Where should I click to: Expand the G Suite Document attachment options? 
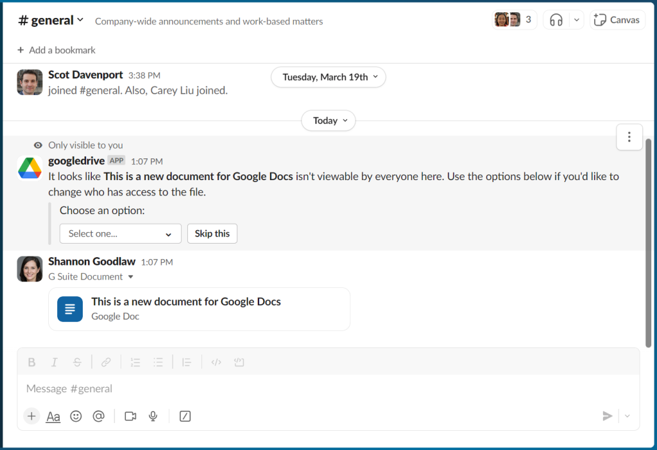[x=131, y=277]
